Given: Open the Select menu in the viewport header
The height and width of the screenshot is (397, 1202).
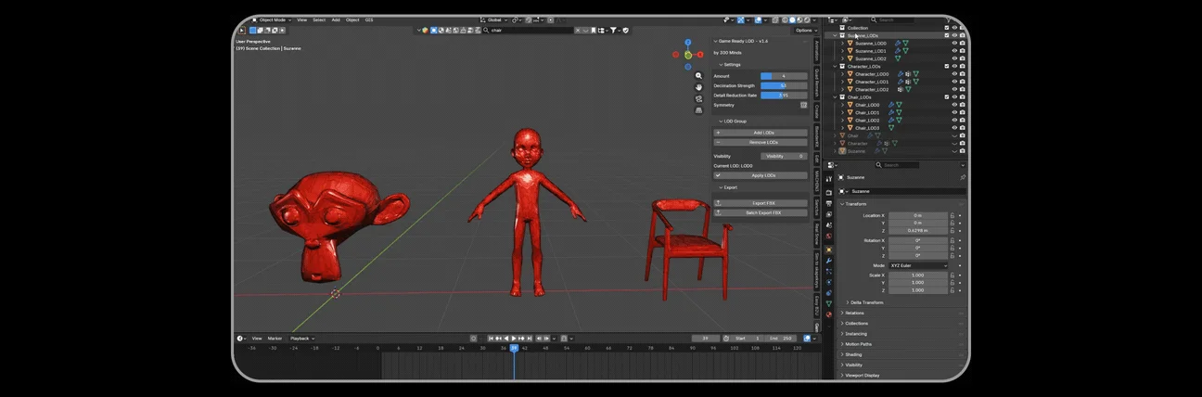Looking at the screenshot, I should 319,19.
